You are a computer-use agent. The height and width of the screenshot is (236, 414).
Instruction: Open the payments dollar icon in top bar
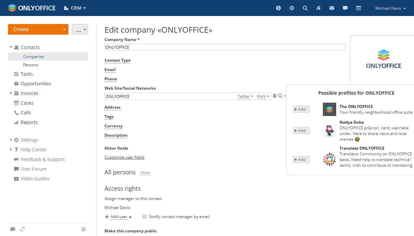coord(278,8)
